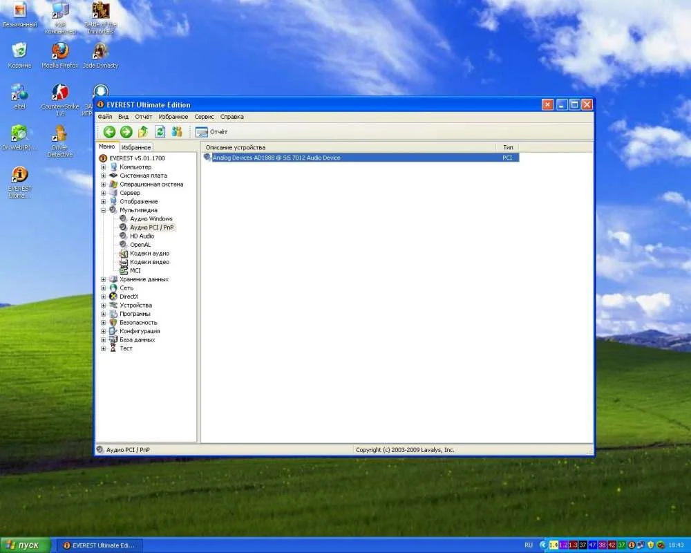Viewport: 691px width, 553px height.
Task: Open the Dr.Web desktop shortcut
Action: tap(19, 138)
